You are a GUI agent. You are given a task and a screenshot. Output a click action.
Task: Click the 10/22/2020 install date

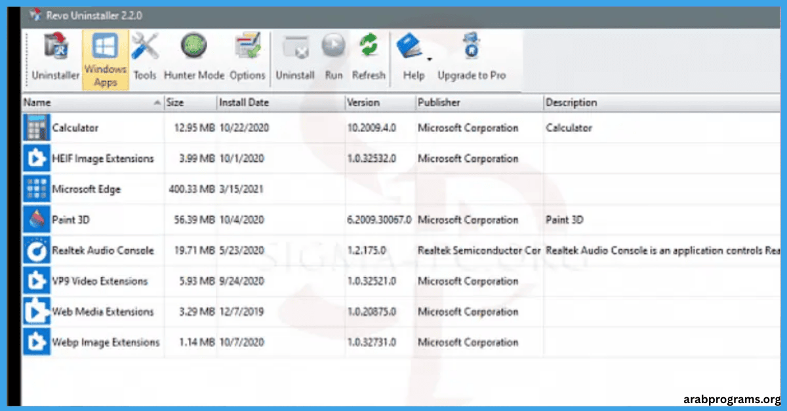(x=244, y=128)
